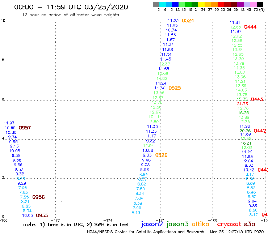The height and width of the screenshot is (235, 268).
Task: Select the 10.69 value beside 0957
Action: (10, 128)
